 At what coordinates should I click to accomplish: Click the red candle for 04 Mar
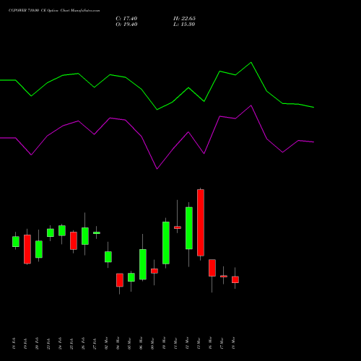click(x=120, y=280)
